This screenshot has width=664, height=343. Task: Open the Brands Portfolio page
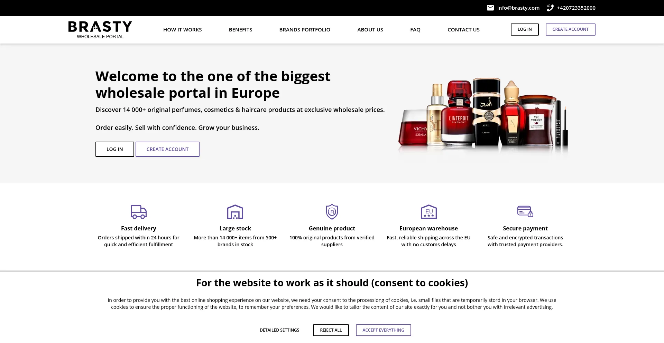click(305, 30)
